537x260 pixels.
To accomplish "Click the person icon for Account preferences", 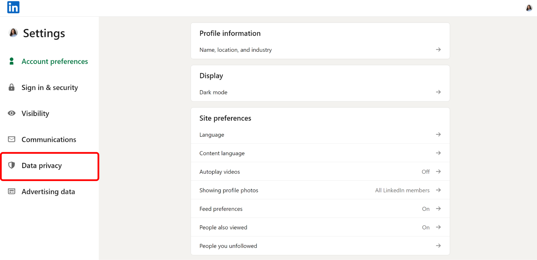I will tap(11, 61).
